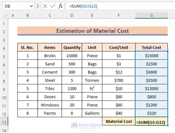The width and height of the screenshot is (175, 133).
Task: Click unit cell 'Gallons'
Action: click(92, 113)
